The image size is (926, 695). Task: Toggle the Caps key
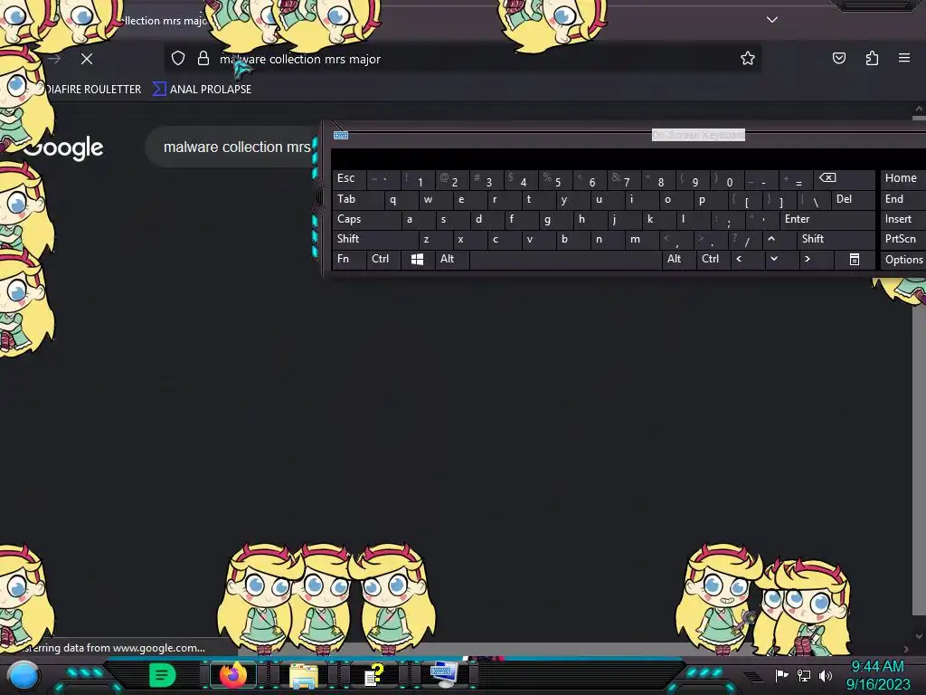(x=366, y=219)
